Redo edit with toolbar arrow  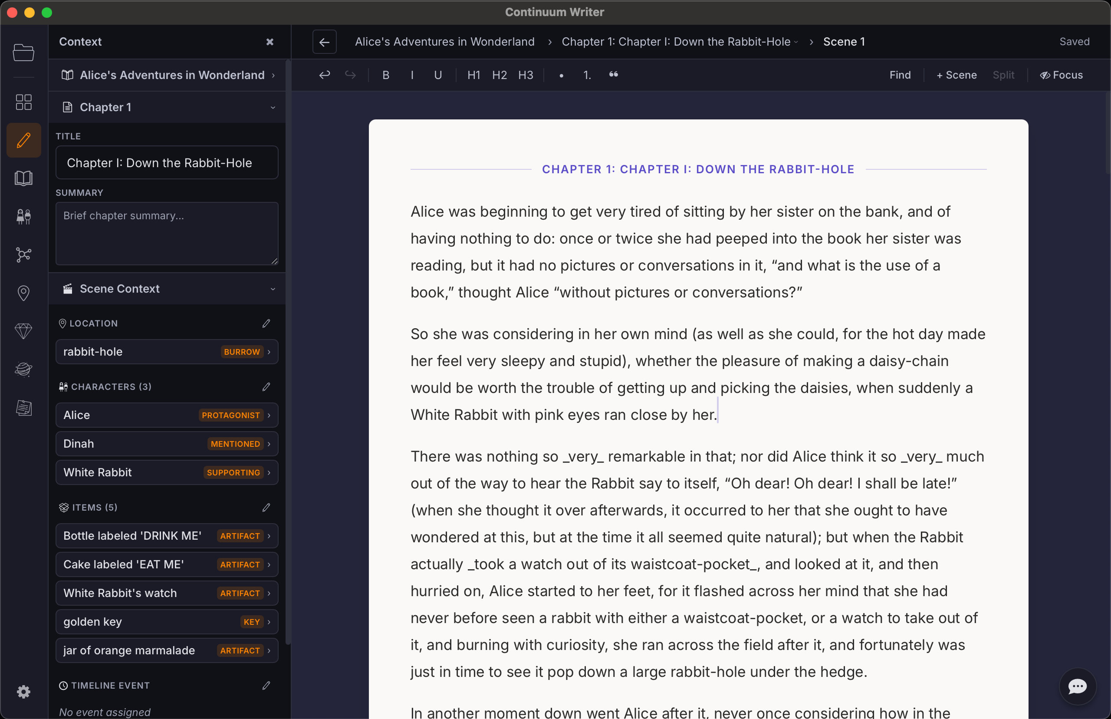[x=350, y=75]
